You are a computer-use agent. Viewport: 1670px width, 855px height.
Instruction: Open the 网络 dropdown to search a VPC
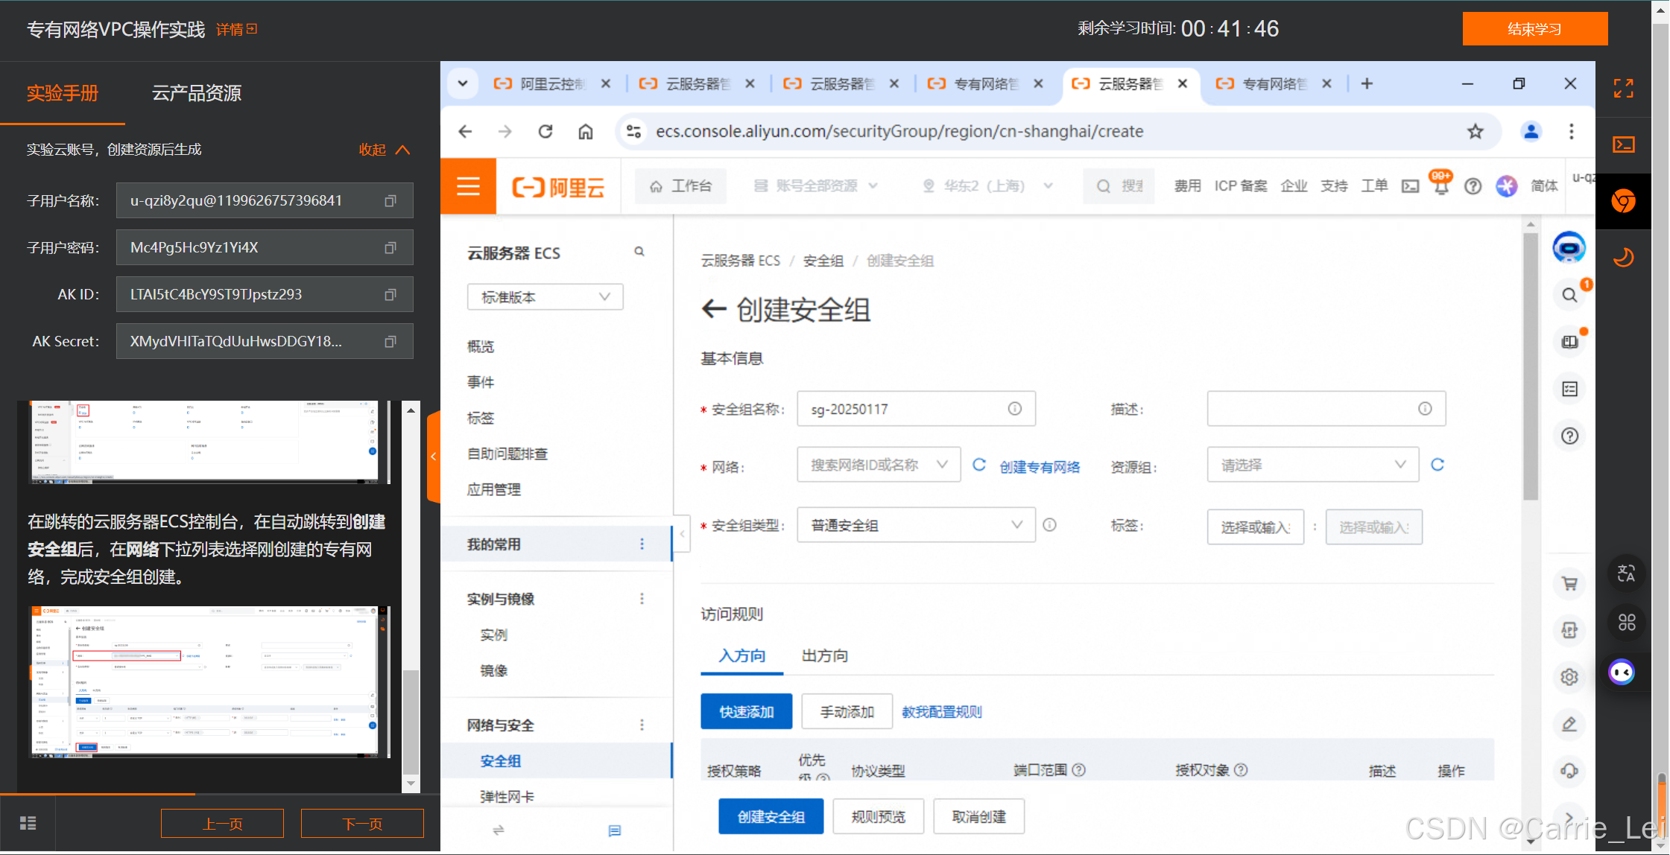pos(879,465)
